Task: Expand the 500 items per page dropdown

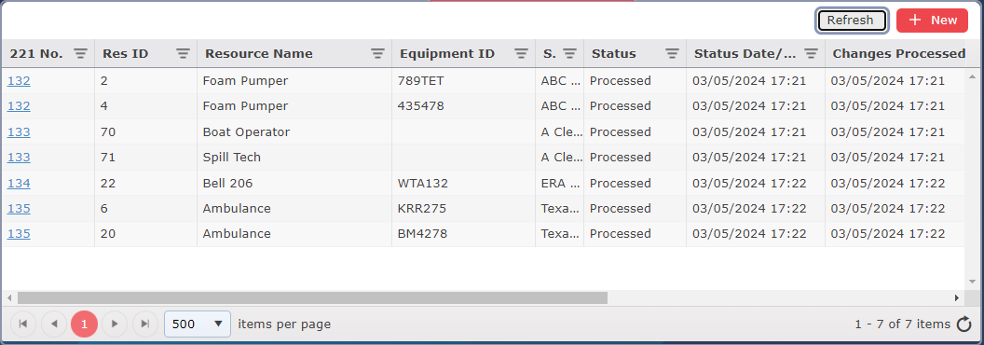Action: [197, 324]
